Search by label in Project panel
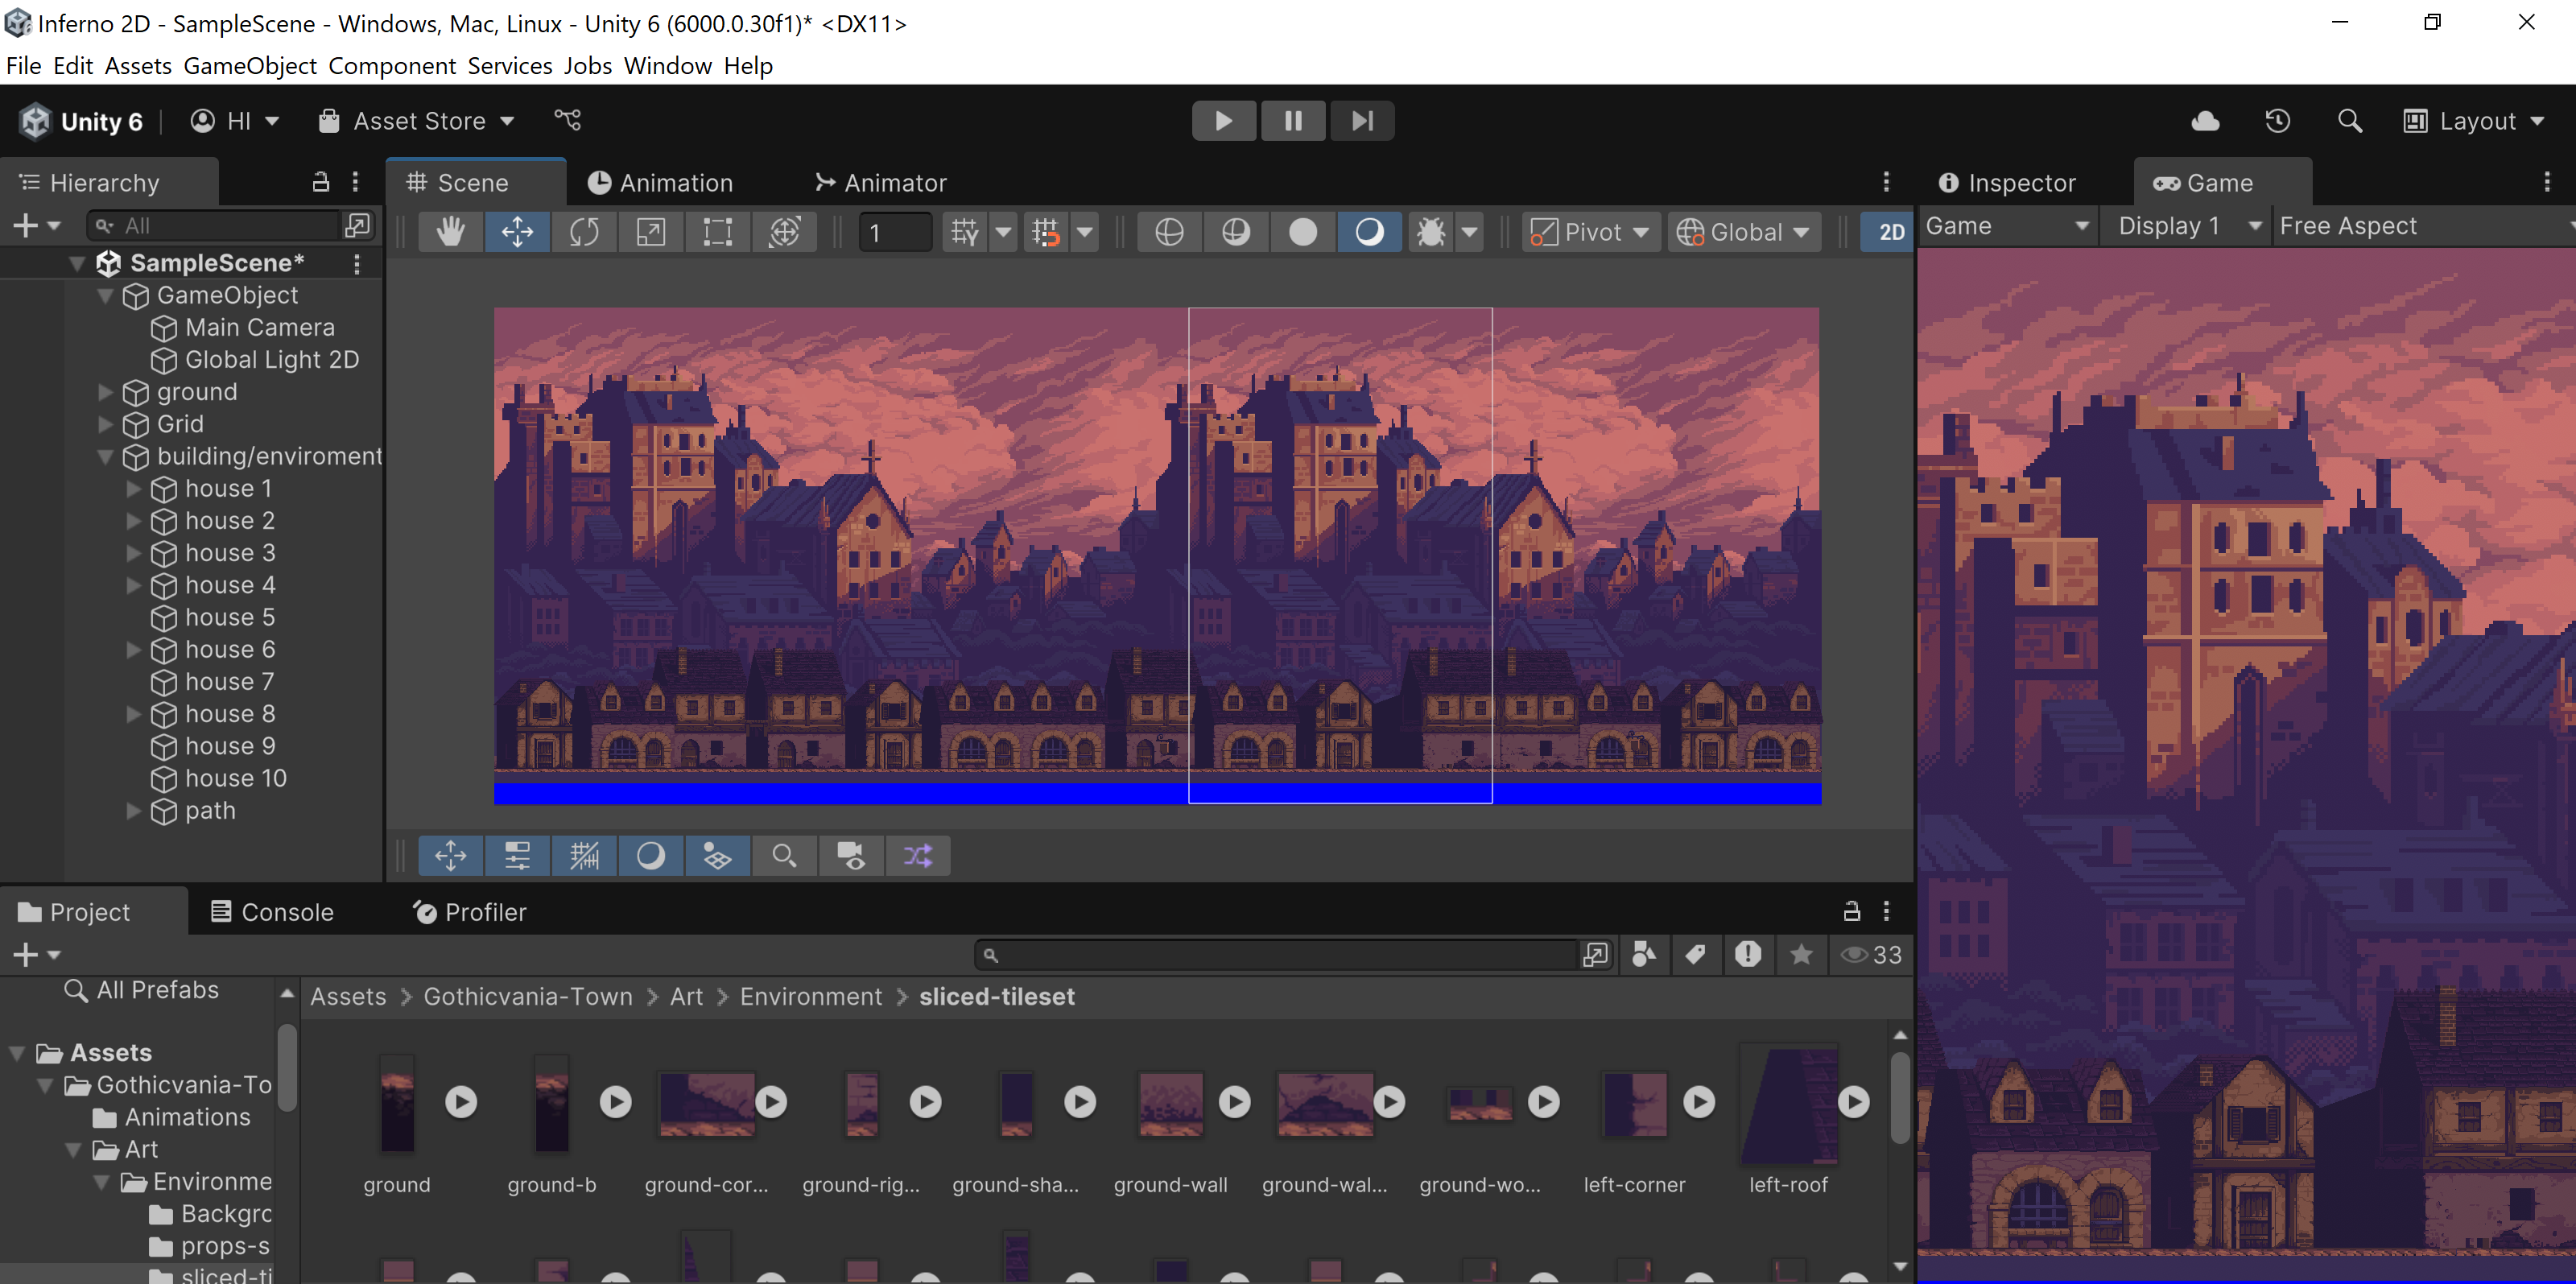This screenshot has width=2576, height=1284. coord(1695,955)
